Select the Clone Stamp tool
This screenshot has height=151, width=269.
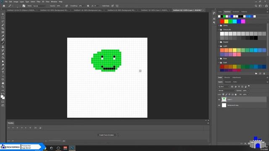click(3, 47)
